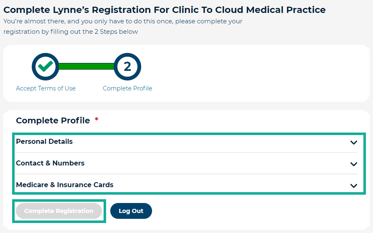Select the Contact & Numbers section title
Screen dimensions: 373x233
pyautogui.click(x=50, y=163)
